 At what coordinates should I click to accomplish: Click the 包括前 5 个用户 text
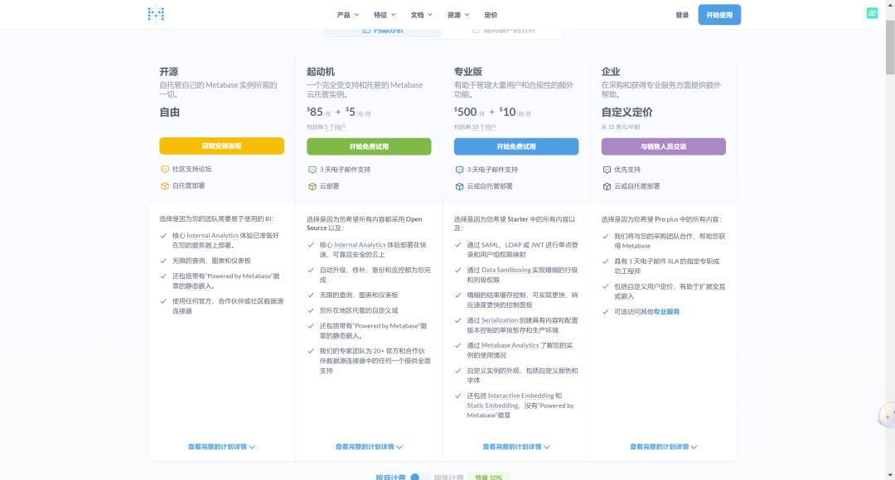coord(326,127)
